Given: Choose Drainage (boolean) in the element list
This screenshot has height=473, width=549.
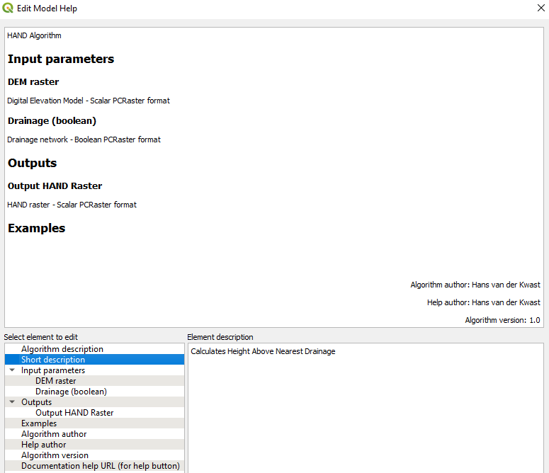Looking at the screenshot, I should (x=71, y=392).
